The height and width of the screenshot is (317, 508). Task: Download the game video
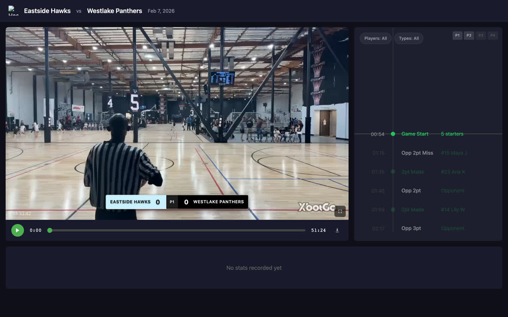click(337, 230)
